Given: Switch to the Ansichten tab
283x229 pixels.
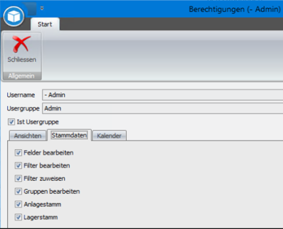Looking at the screenshot, I should (28, 136).
